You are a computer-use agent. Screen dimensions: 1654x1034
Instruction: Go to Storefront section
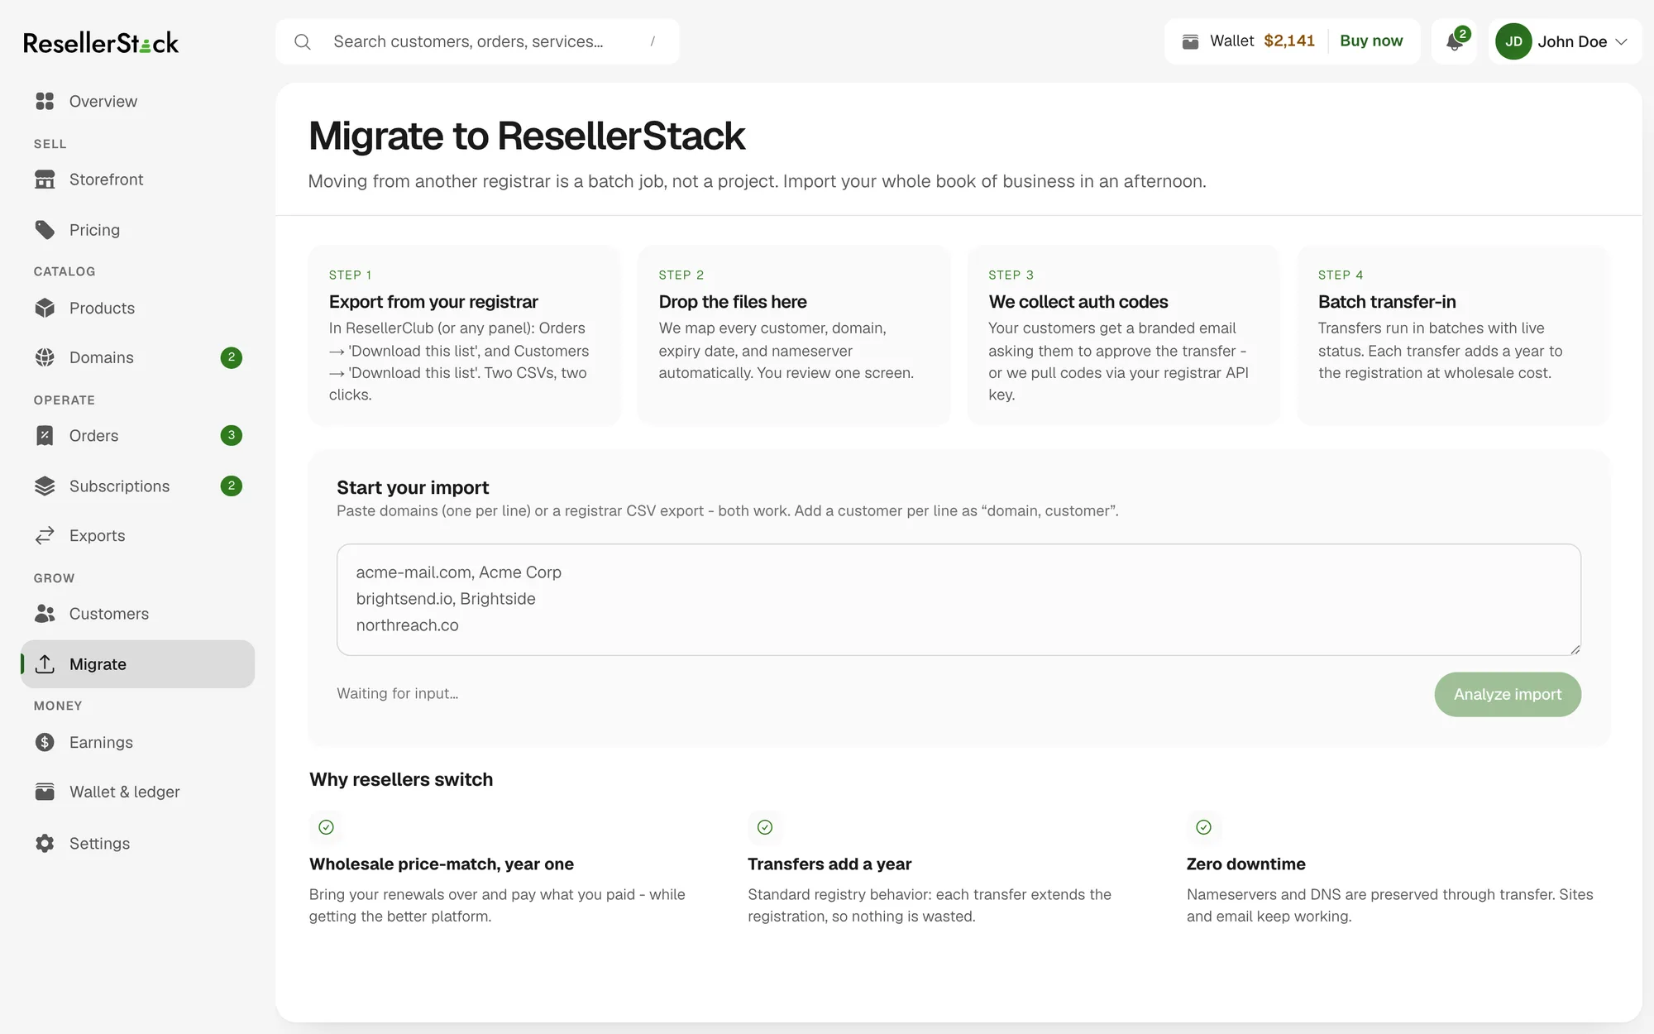click(x=137, y=180)
